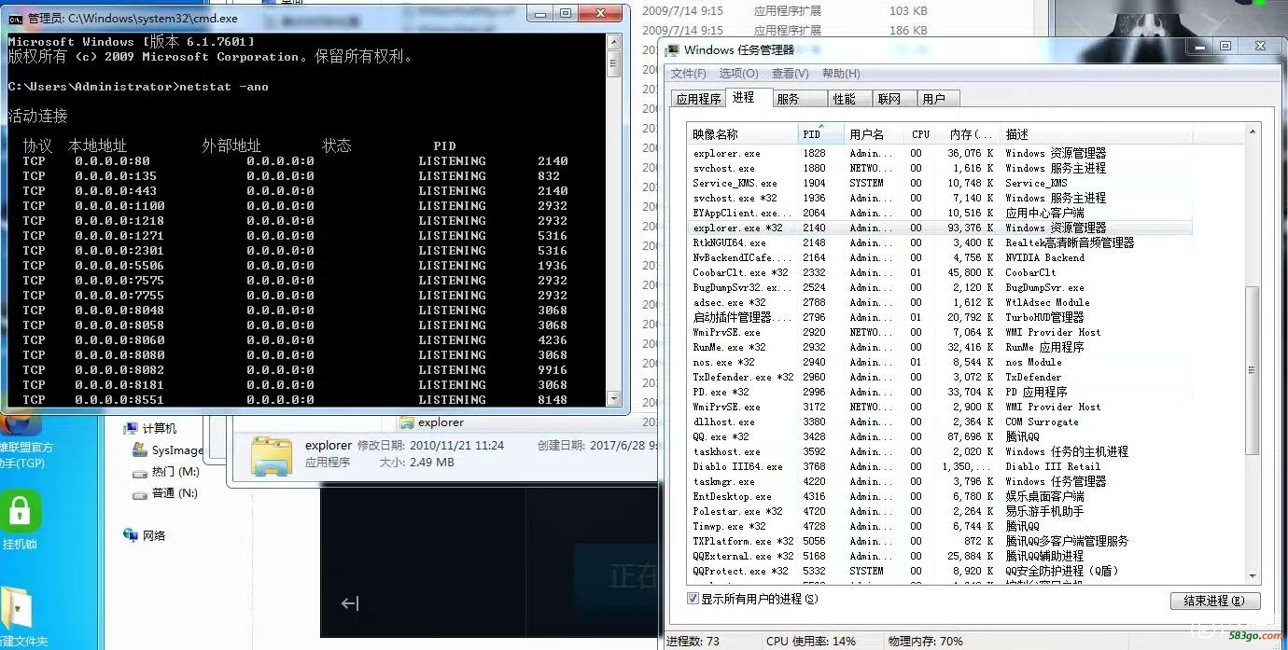Click the SysImage drive icon
The image size is (1288, 650).
[140, 450]
